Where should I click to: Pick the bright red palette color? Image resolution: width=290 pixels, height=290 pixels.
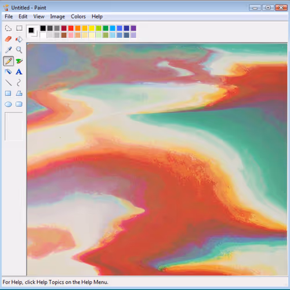coord(71,28)
